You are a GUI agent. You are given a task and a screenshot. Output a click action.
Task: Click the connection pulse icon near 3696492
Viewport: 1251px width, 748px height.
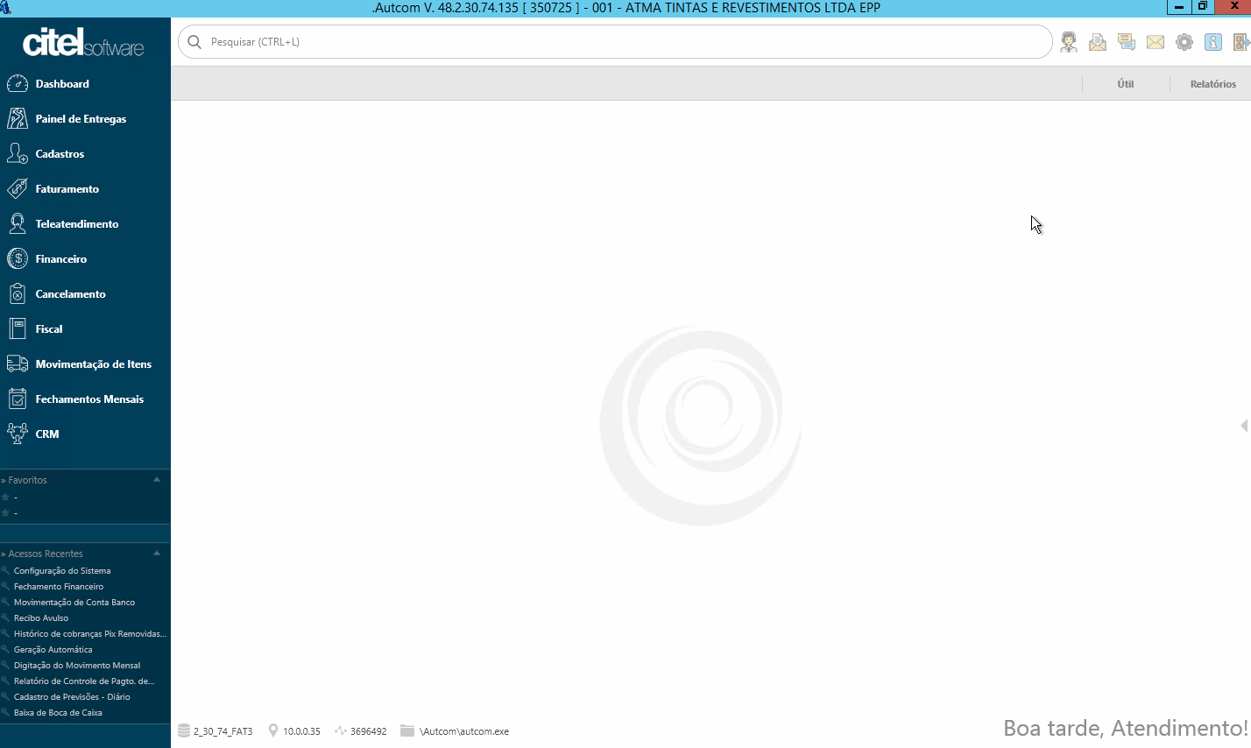coord(341,730)
